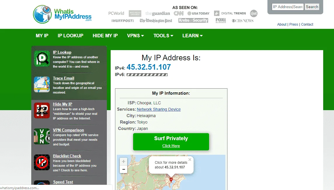The image size is (334, 190).
Task: Click the Guardian logo
Action: 158,13
